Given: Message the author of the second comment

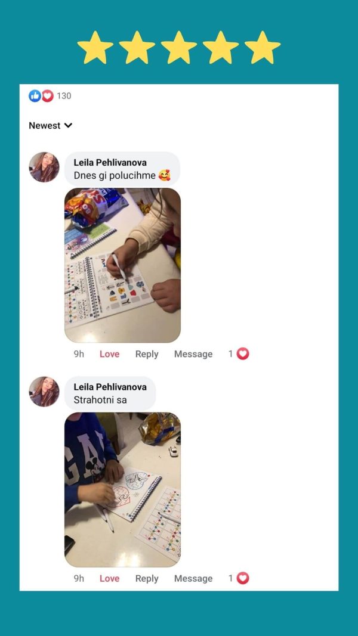Looking at the screenshot, I should 193,578.
